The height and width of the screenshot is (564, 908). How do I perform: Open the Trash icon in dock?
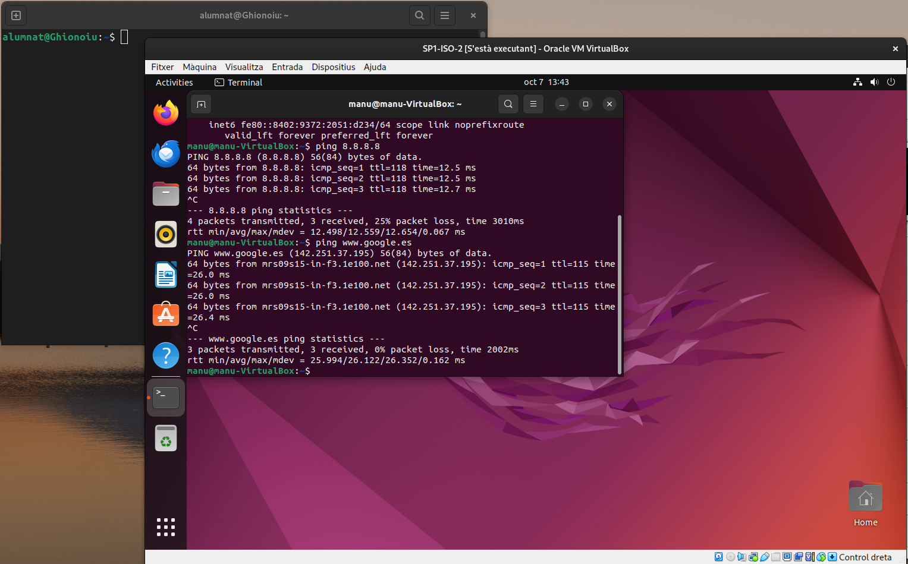(x=166, y=439)
